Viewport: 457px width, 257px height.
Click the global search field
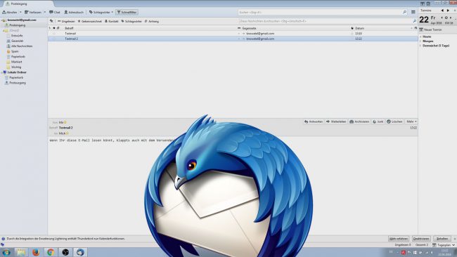point(323,12)
